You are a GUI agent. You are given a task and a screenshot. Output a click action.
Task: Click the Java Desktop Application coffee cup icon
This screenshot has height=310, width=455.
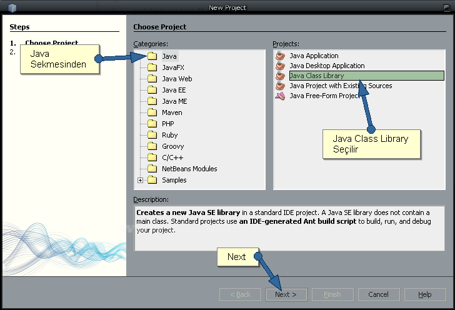click(280, 66)
